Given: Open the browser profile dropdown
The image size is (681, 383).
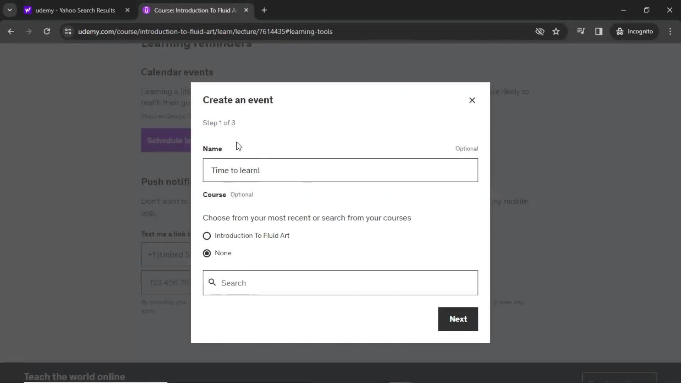Looking at the screenshot, I should (636, 31).
